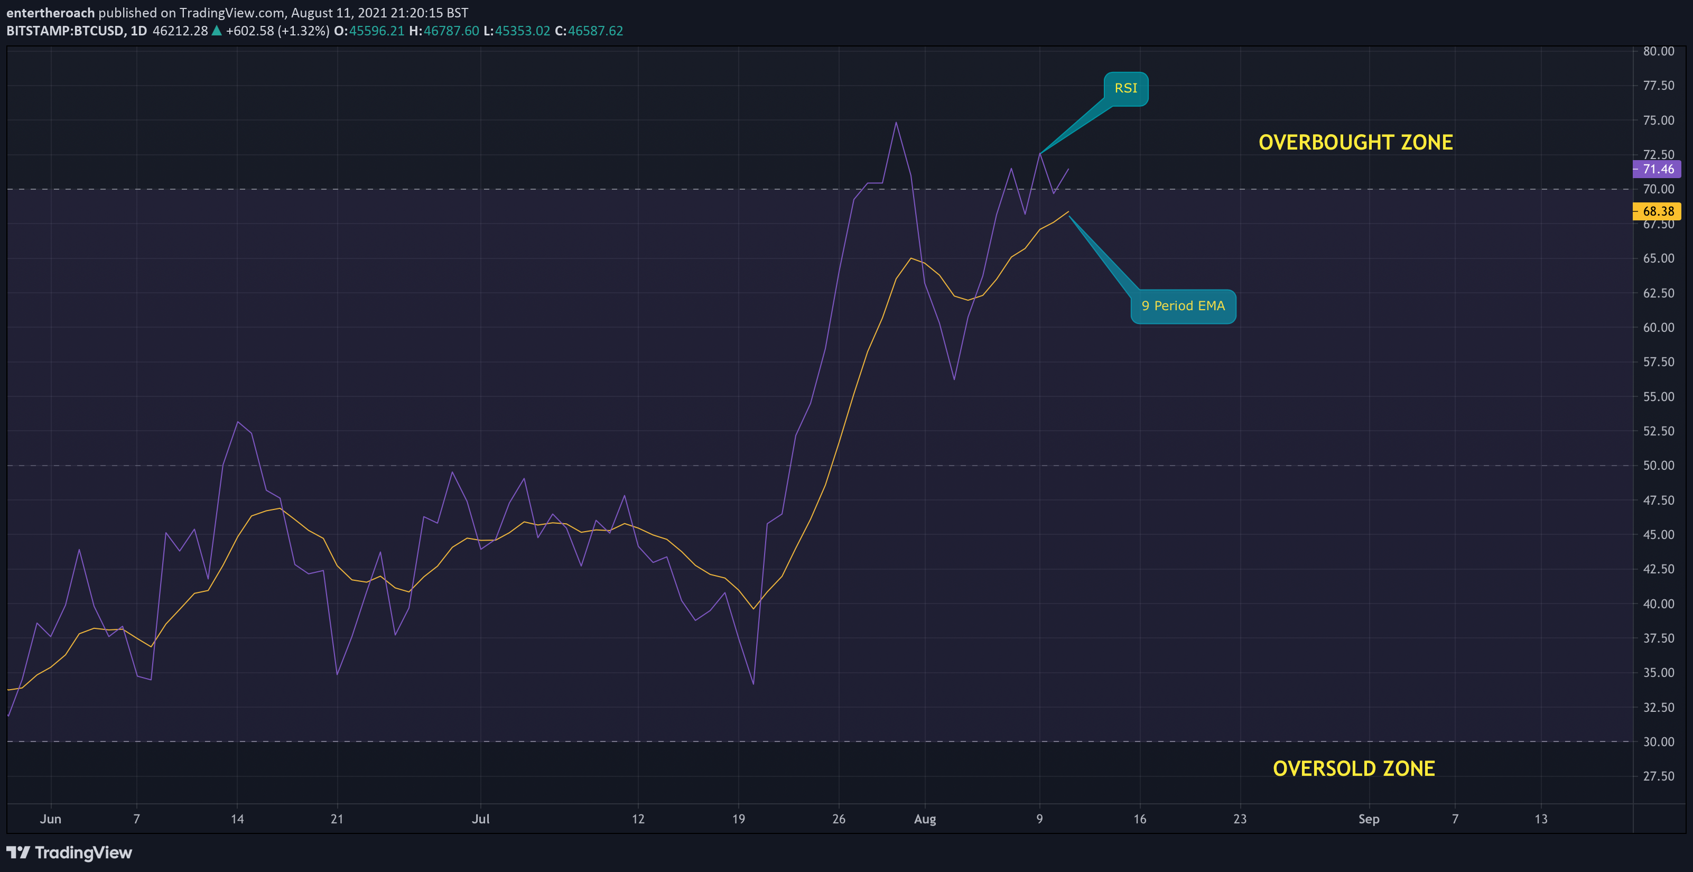The height and width of the screenshot is (872, 1693).
Task: Click the 80.00 price axis label
Action: click(1658, 51)
